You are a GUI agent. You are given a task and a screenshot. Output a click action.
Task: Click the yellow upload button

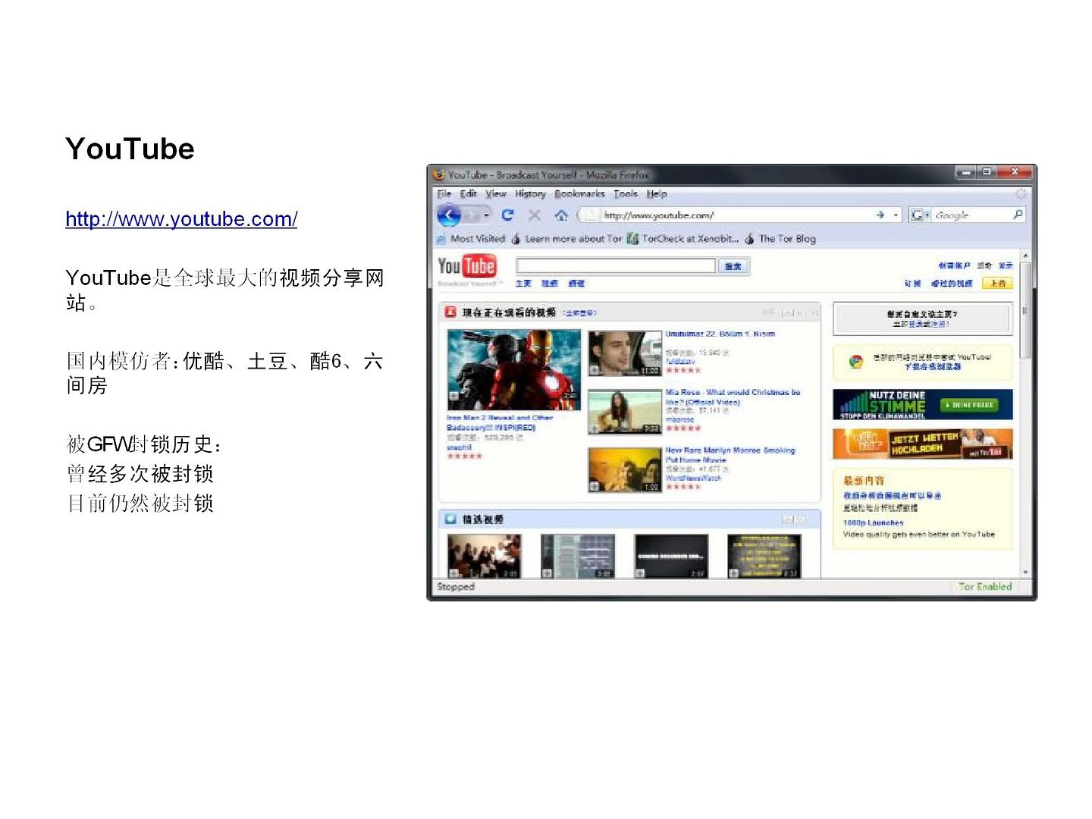[998, 283]
